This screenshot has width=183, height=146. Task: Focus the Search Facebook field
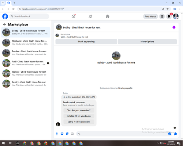pos(29,16)
